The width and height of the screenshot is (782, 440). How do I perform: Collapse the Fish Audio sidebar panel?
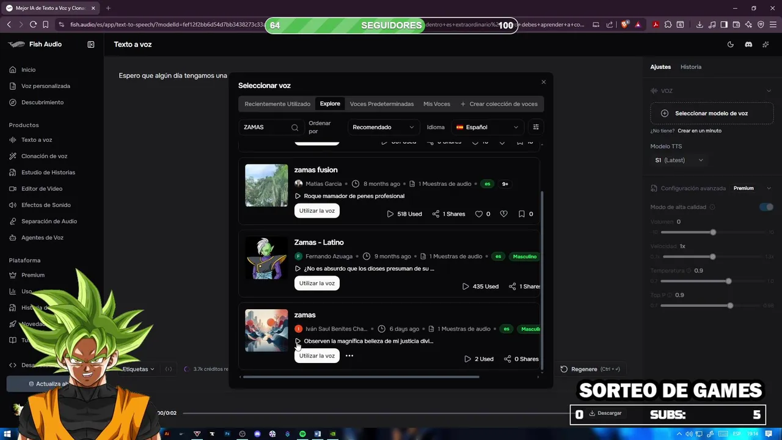91,45
